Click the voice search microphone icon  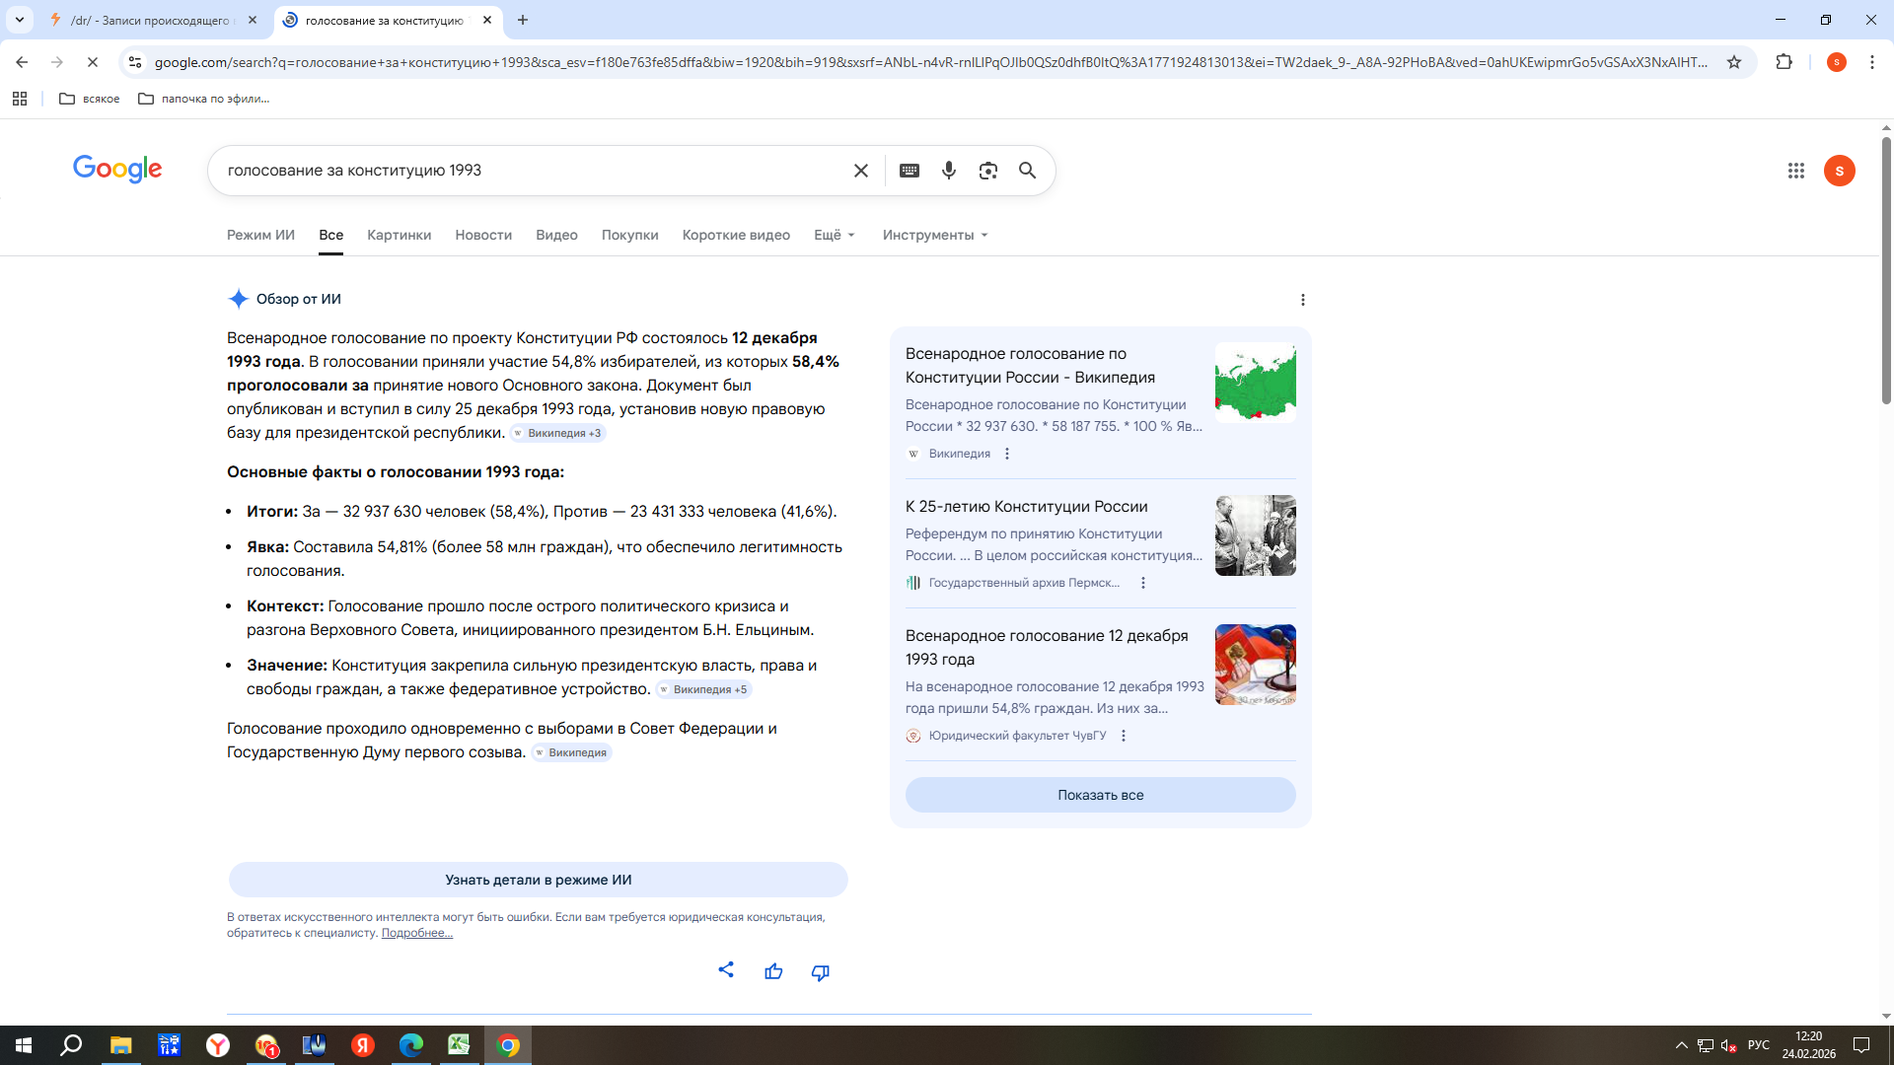click(x=949, y=171)
